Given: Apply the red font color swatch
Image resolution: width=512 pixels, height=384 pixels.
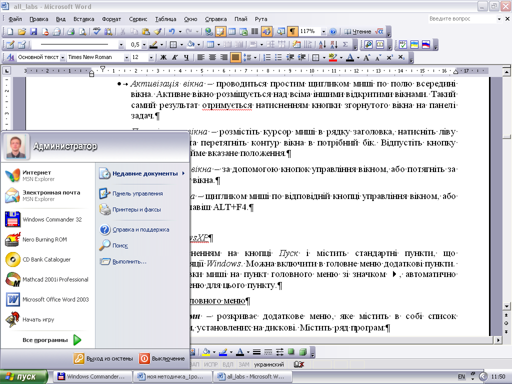Looking at the screenshot, I should click(x=349, y=57).
